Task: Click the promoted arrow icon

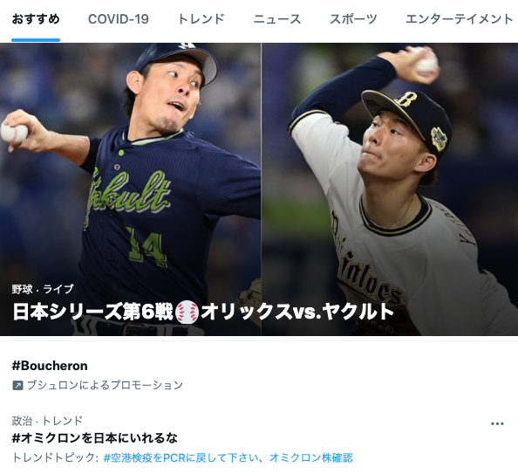Action: (x=17, y=385)
